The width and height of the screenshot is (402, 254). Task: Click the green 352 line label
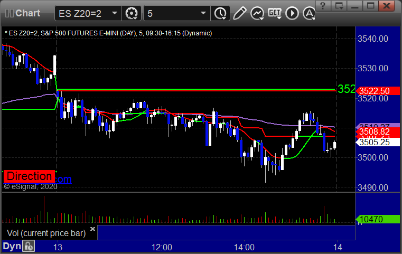click(347, 89)
